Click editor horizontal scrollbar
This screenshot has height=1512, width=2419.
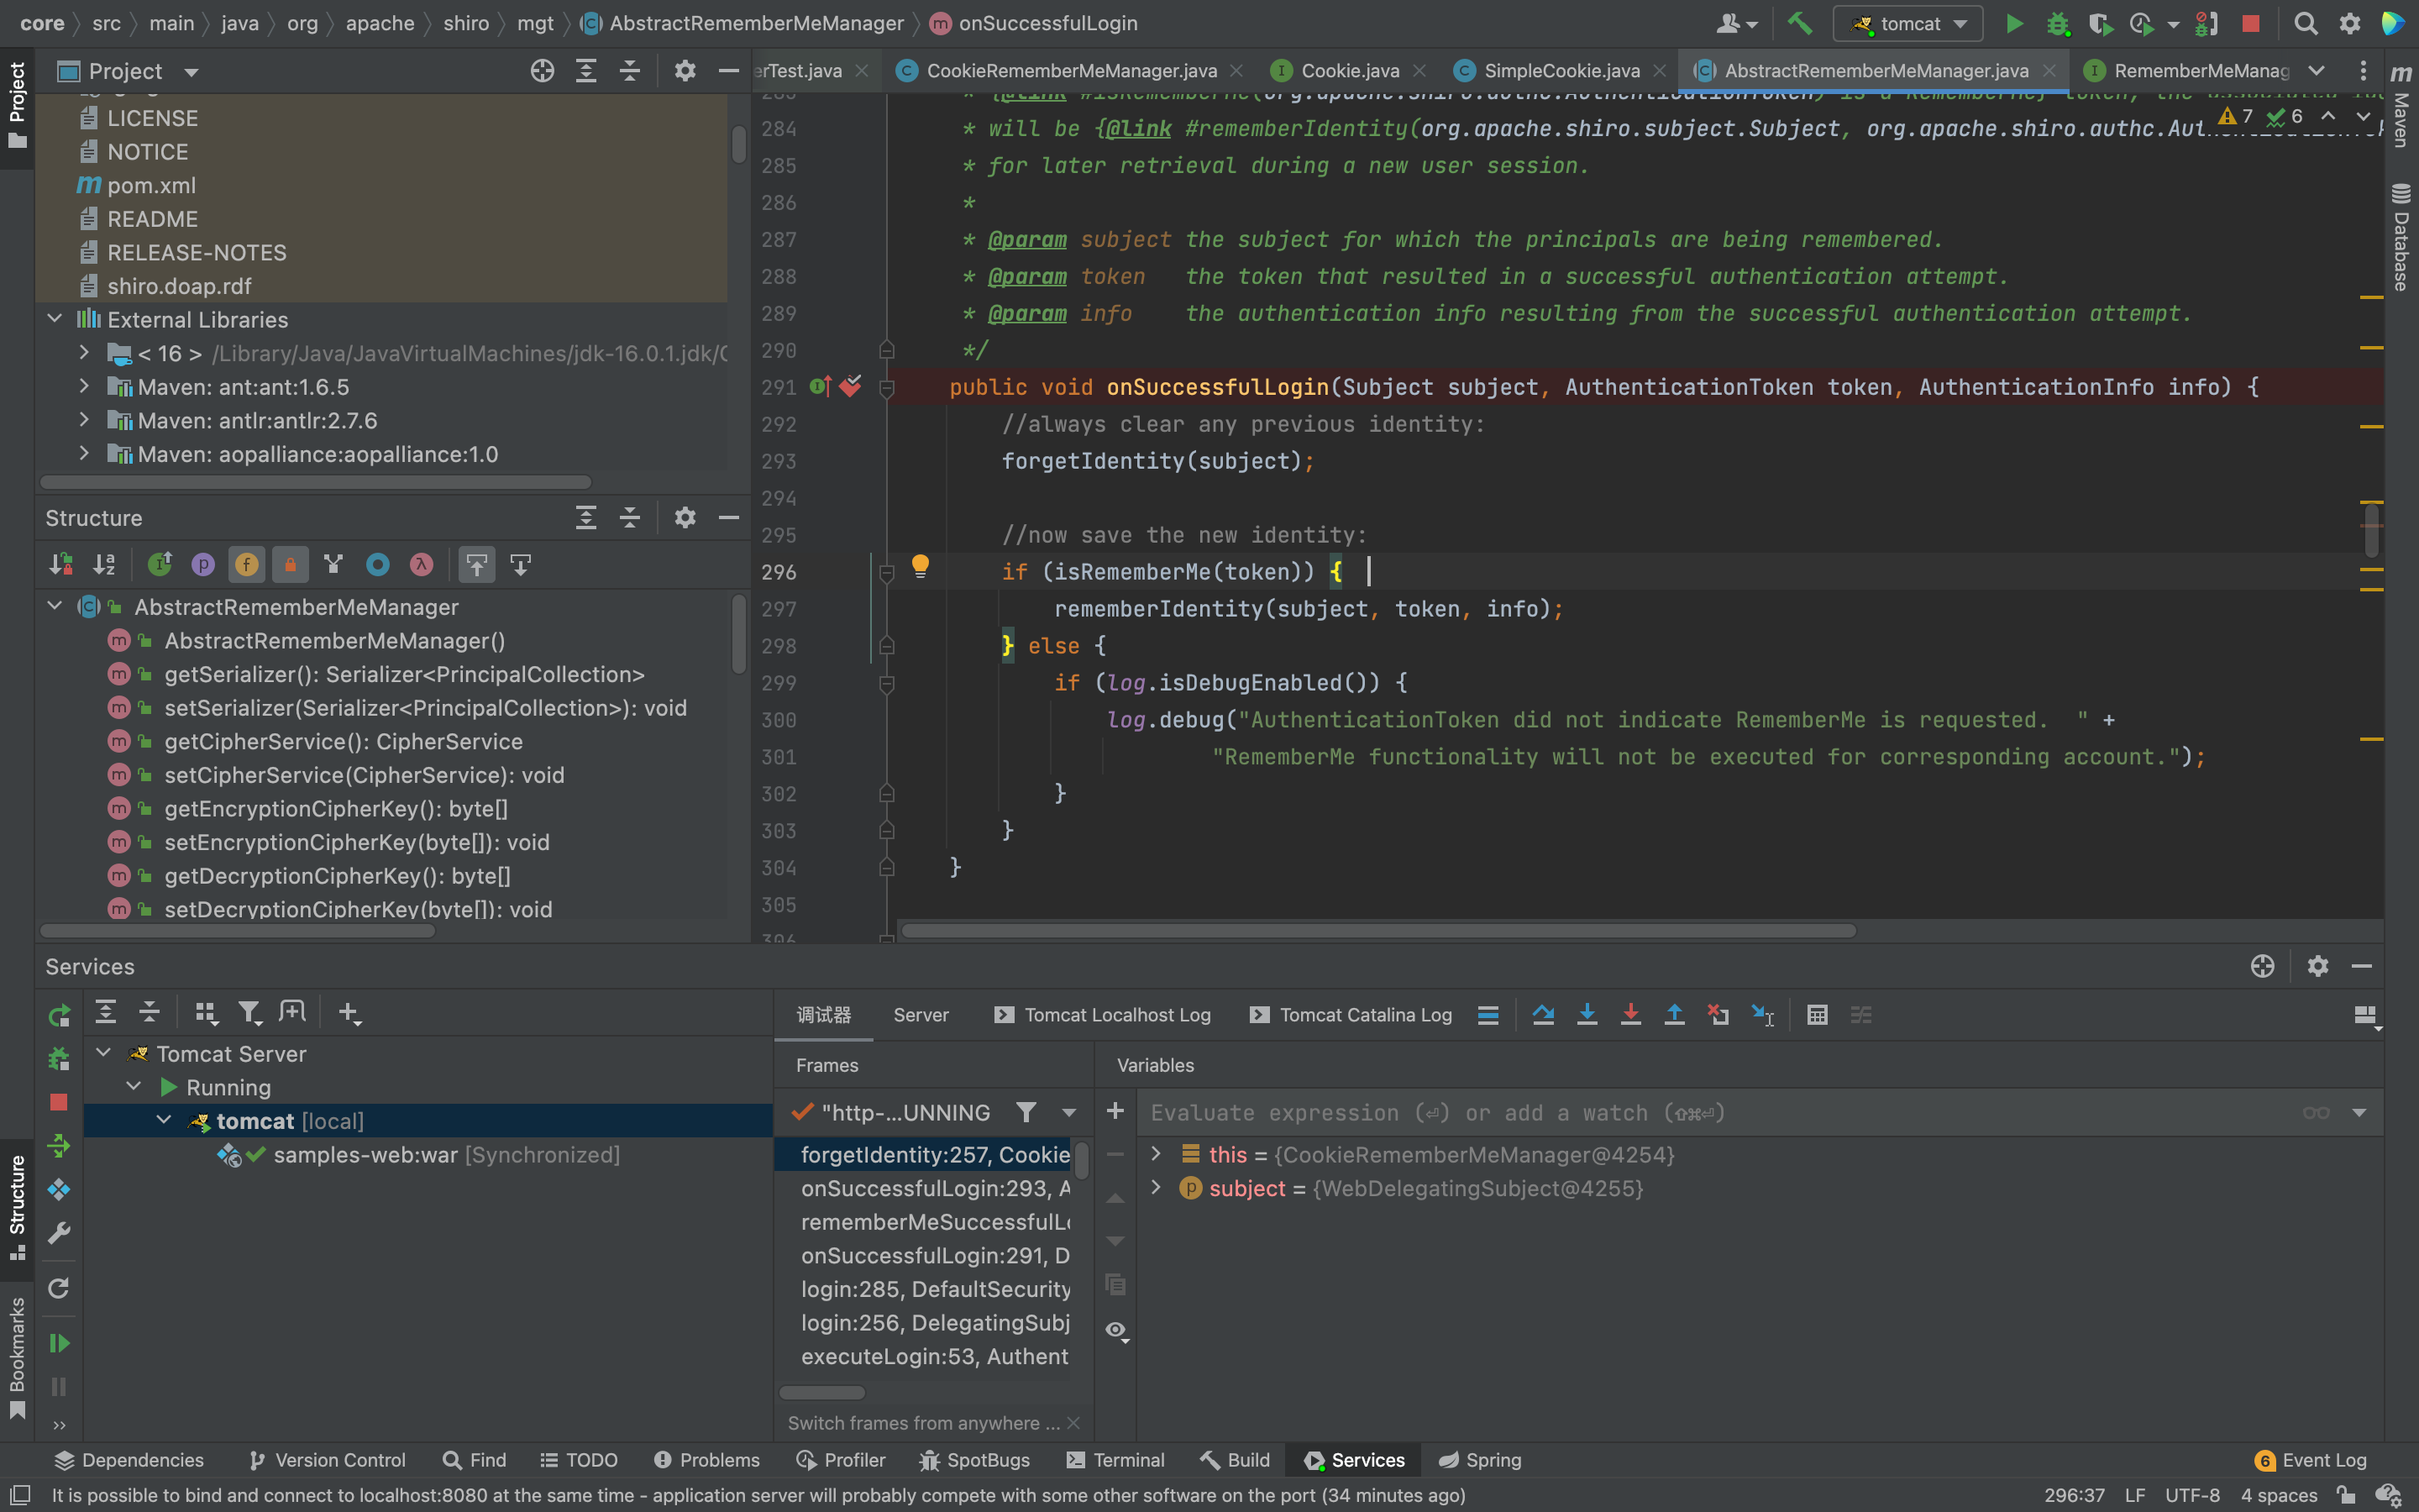coord(1378,931)
